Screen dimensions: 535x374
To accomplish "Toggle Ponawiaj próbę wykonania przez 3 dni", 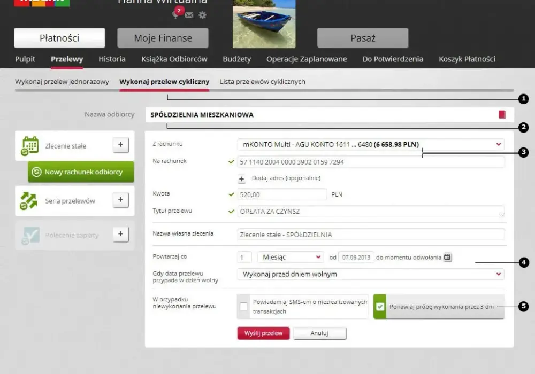I will point(380,307).
